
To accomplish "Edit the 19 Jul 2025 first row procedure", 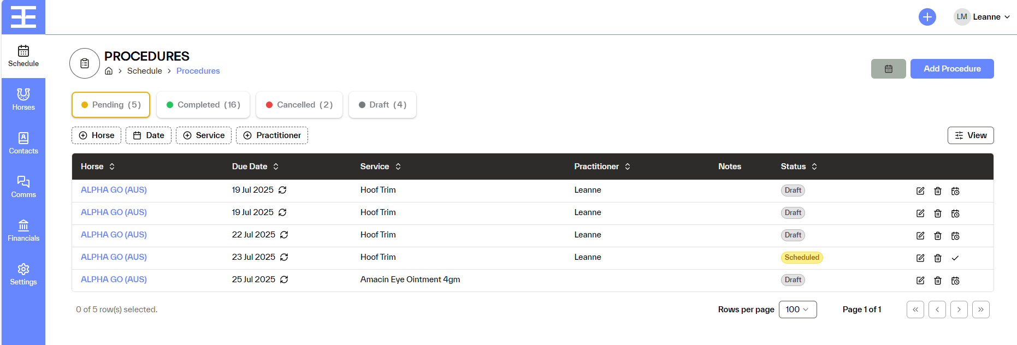I will coord(920,191).
